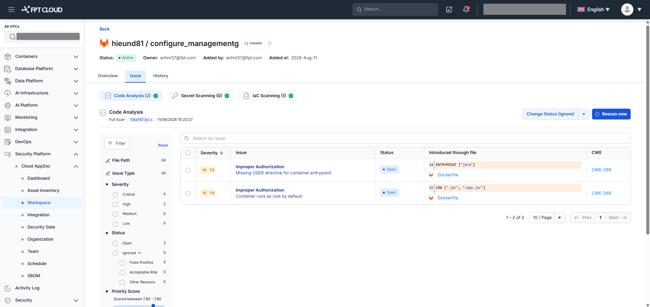Screen dimensions: 650x307
Task: Enable the Open status filter
Action: coord(115,243)
